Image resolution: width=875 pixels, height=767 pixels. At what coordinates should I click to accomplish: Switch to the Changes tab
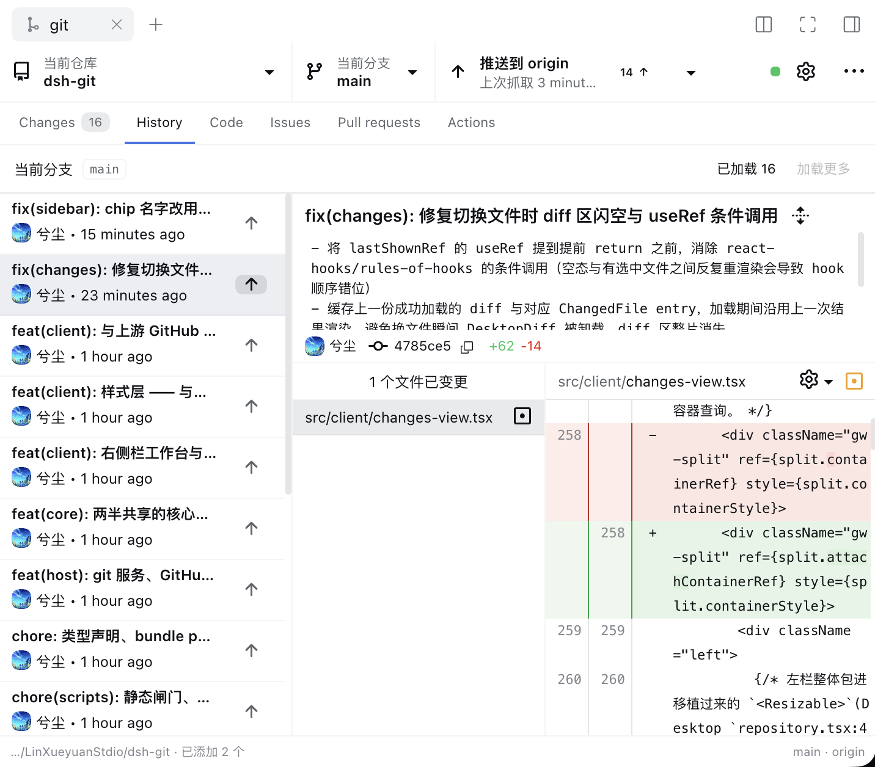point(64,122)
